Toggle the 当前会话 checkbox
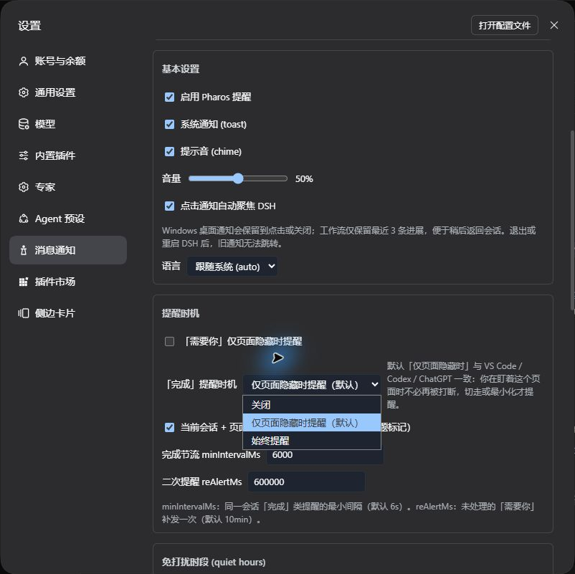Viewport: 575px width, 574px height. 169,427
